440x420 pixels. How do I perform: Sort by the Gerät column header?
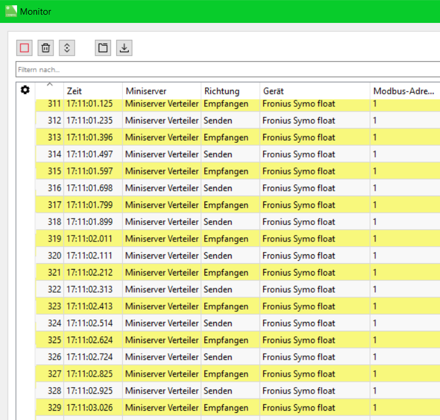pyautogui.click(x=273, y=91)
